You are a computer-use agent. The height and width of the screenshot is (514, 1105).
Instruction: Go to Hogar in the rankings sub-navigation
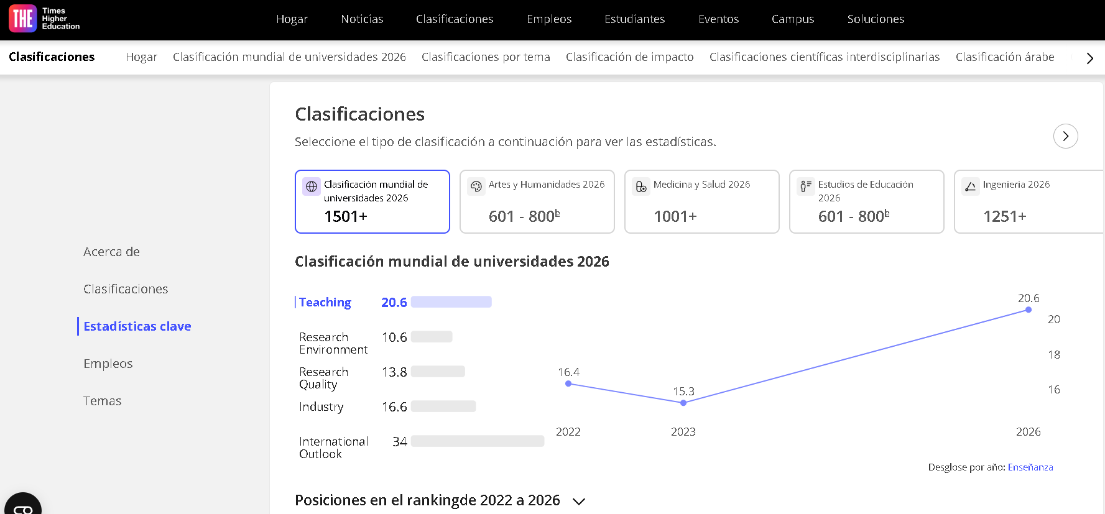(x=141, y=57)
